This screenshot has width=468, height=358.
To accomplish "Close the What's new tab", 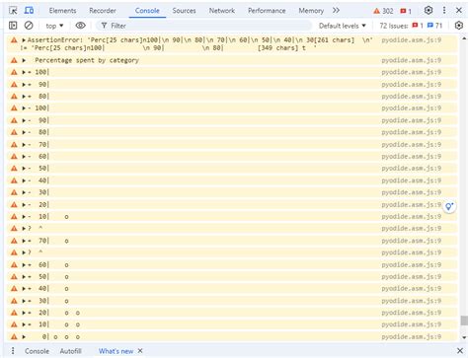I will coord(140,351).
